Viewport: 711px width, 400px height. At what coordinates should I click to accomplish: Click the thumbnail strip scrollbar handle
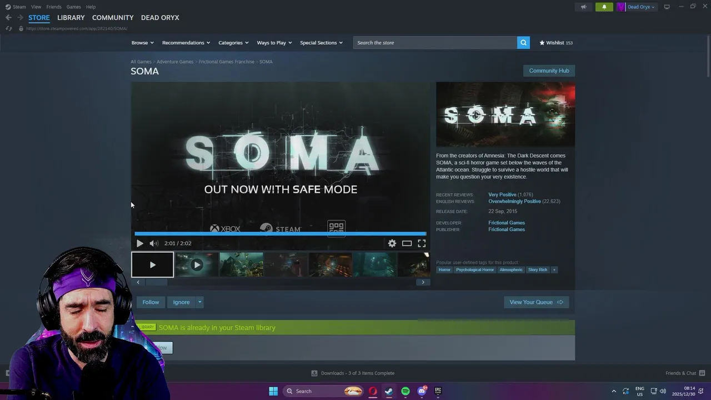pos(156,282)
